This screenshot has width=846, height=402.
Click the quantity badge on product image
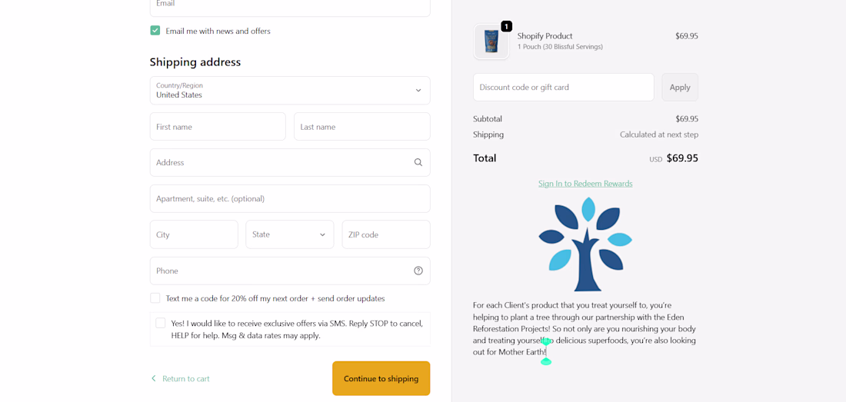pyautogui.click(x=506, y=26)
